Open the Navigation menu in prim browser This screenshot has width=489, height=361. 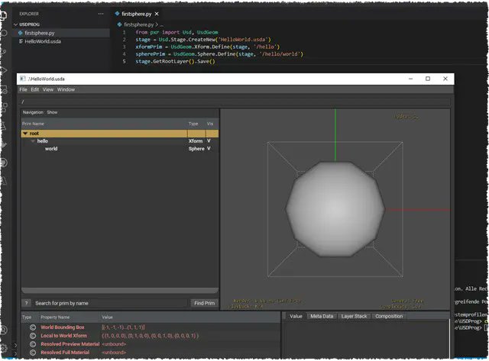pyautogui.click(x=33, y=112)
